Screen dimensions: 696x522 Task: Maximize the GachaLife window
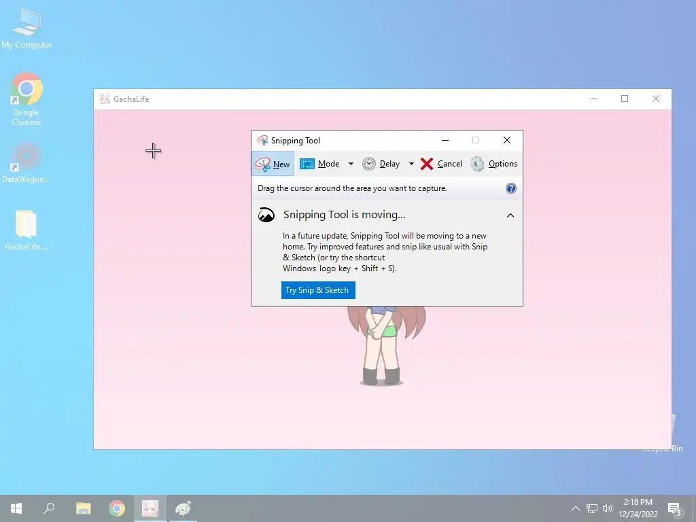tap(625, 99)
